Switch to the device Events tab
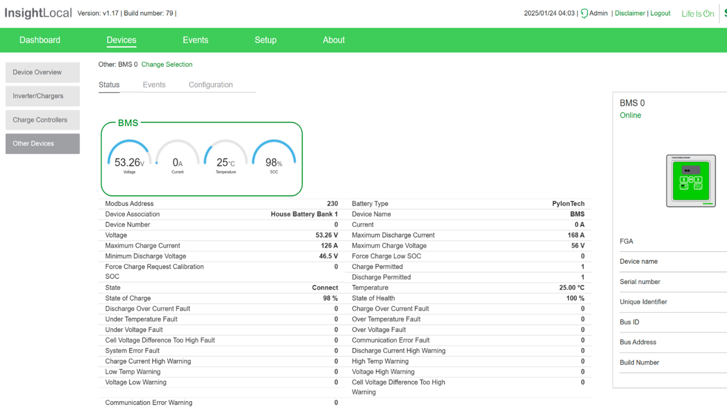The height and width of the screenshot is (407, 727). [154, 85]
